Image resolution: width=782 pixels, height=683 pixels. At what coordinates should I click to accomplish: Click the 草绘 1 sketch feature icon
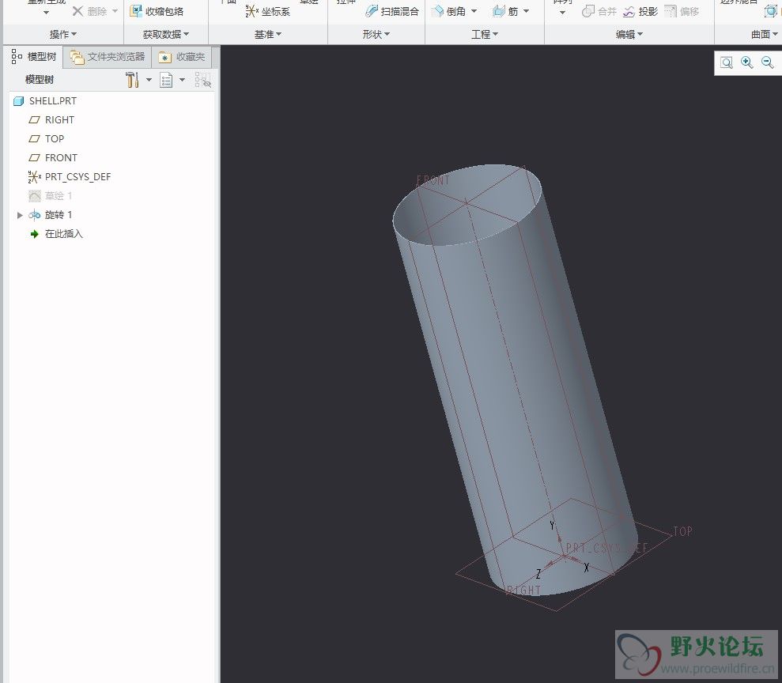click(x=35, y=196)
